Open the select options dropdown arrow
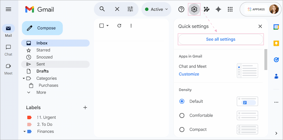The height and width of the screenshot is (140, 283). tap(107, 26)
